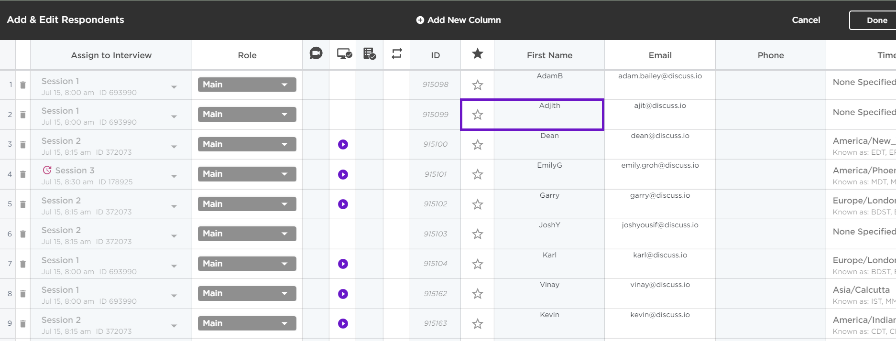This screenshot has width=896, height=341.
Task: Open the Role dropdown for Dean
Action: point(247,144)
